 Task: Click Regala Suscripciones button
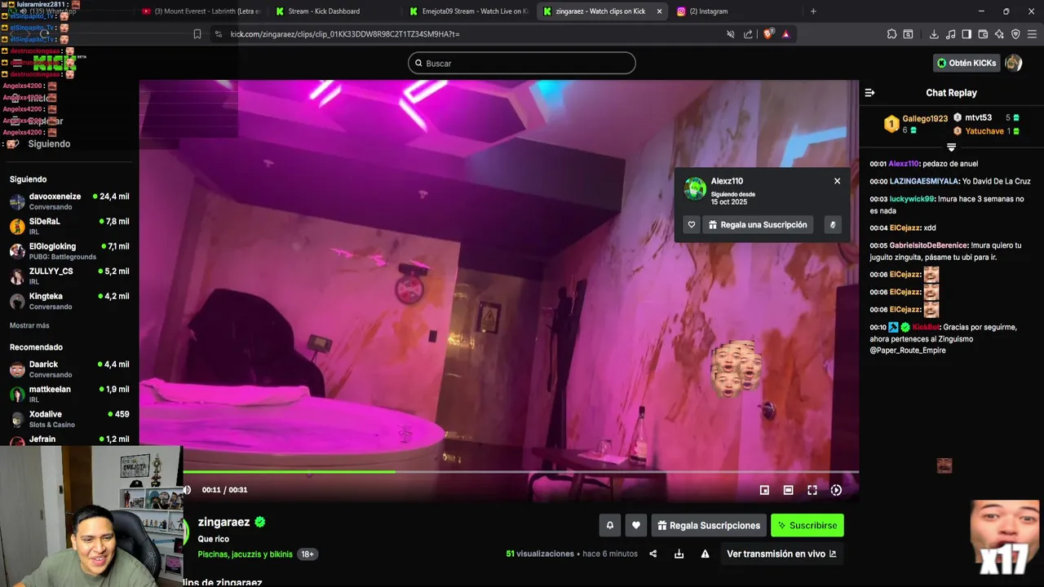coord(708,525)
